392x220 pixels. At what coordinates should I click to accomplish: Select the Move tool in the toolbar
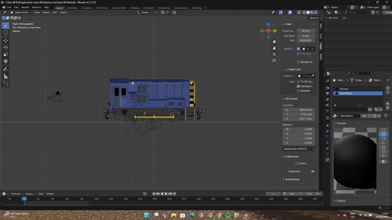(6, 40)
